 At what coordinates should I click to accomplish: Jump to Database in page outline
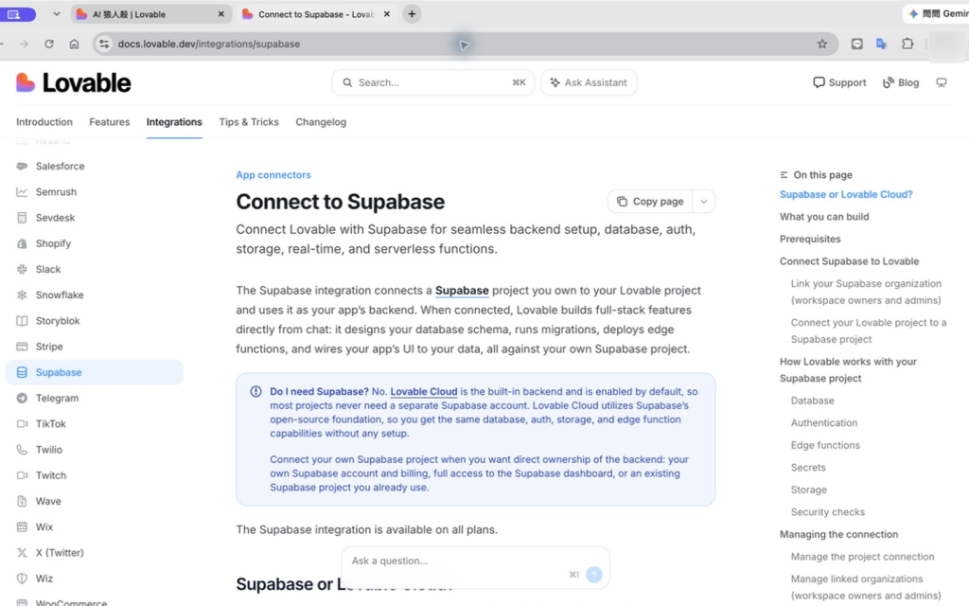coord(813,401)
